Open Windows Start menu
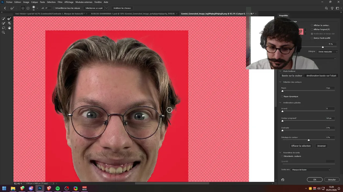 [4, 189]
